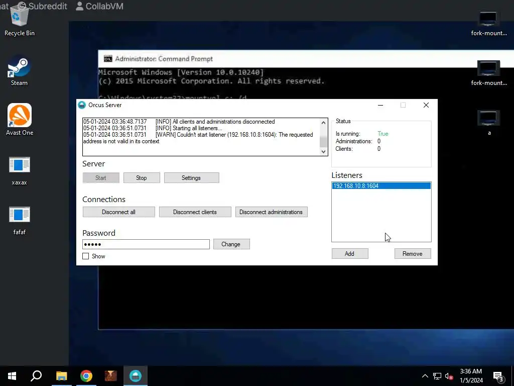Select the top fork-mount desktop icon
Image resolution: width=514 pixels, height=386 pixels.
(489, 24)
